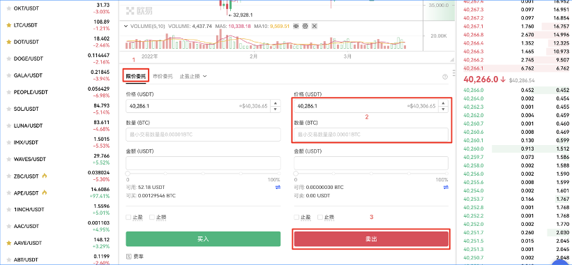The height and width of the screenshot is (265, 572).
Task: Remove the VOLUME indicator with X icon
Action: (315, 26)
